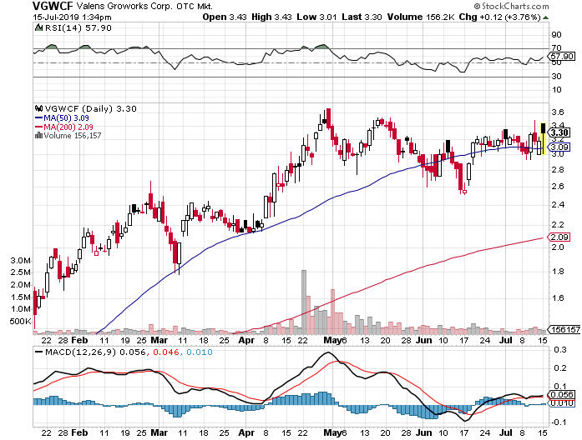582x440 pixels.
Task: Click the Jul label on the date axis
Action: (x=504, y=341)
